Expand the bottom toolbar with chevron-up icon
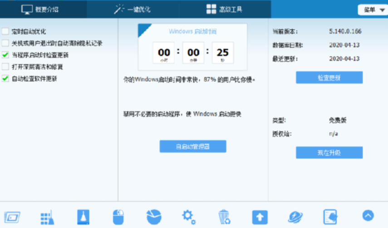Screen dimensions: 388x228 (x=368, y=215)
